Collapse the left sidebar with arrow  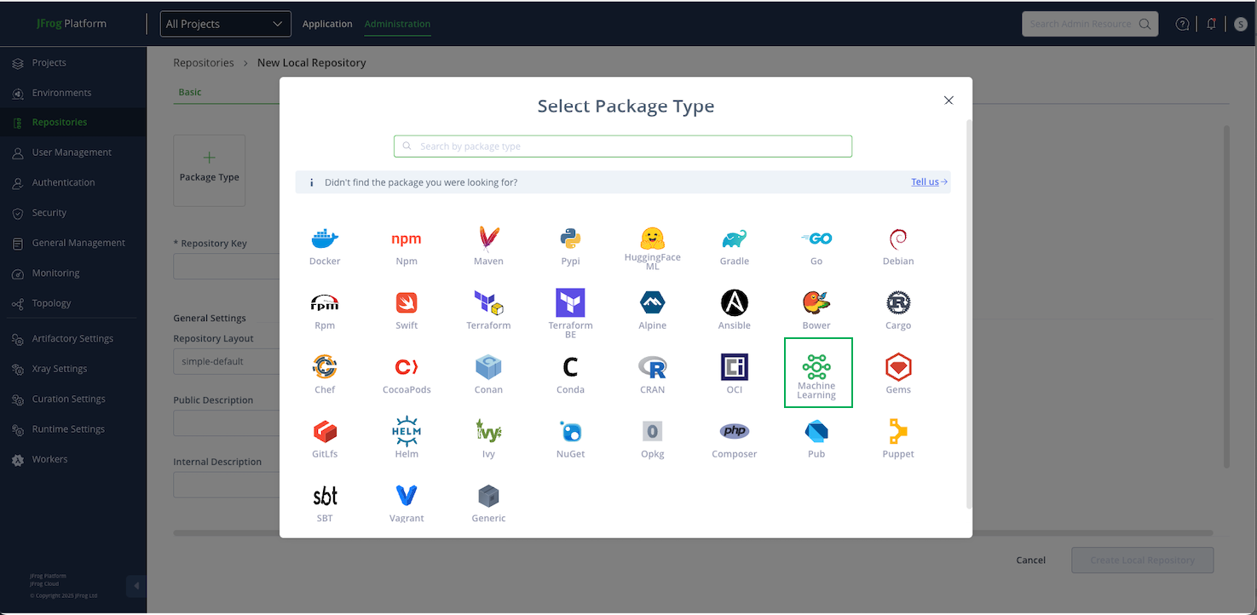point(136,586)
